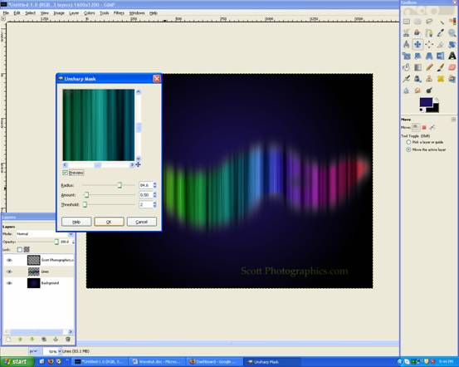Select the Text tool

point(452,56)
